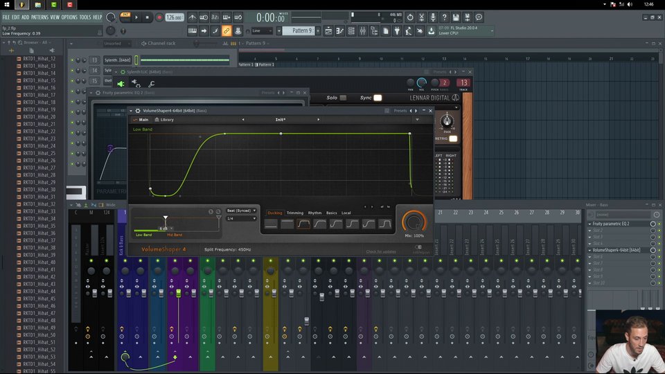
Task: Open the Channel rack view icon
Action: coord(351,30)
